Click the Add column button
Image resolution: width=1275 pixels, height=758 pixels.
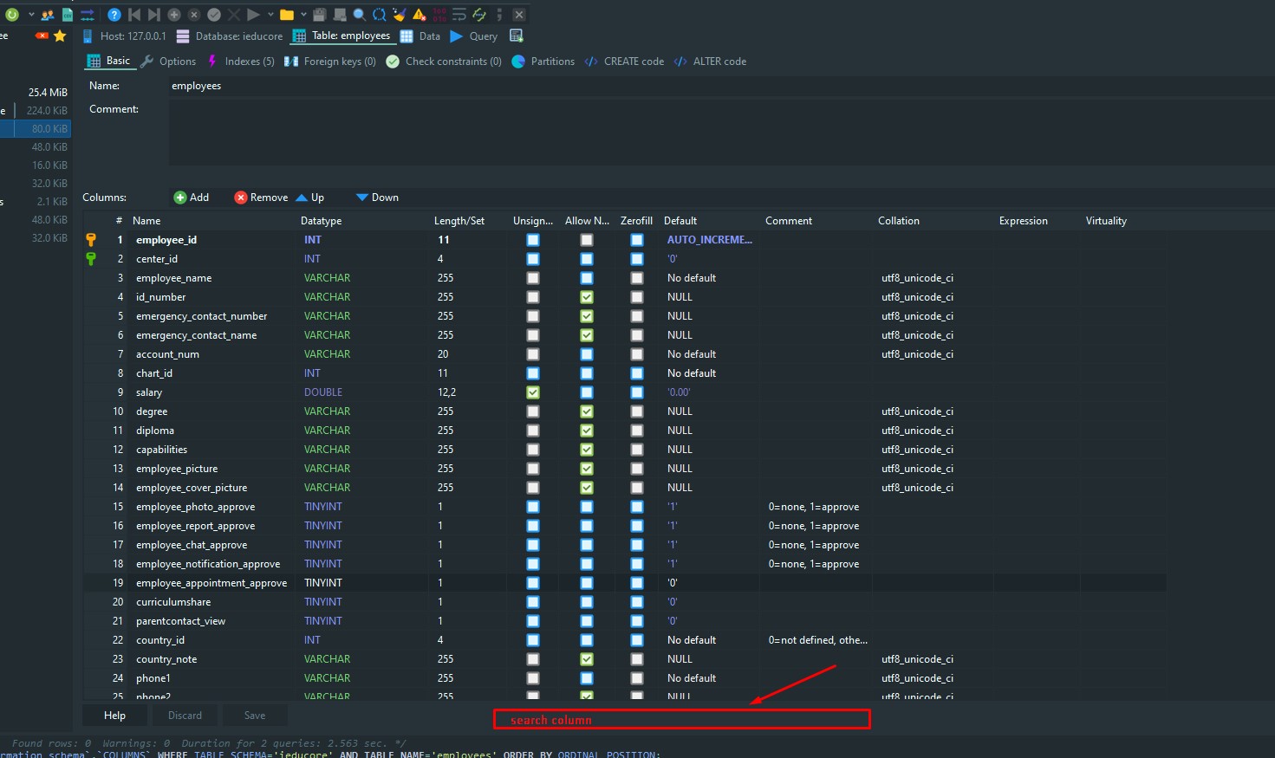(192, 198)
